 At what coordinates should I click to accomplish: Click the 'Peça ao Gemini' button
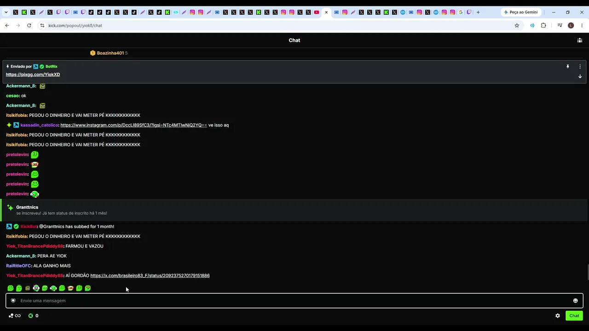tap(520, 12)
